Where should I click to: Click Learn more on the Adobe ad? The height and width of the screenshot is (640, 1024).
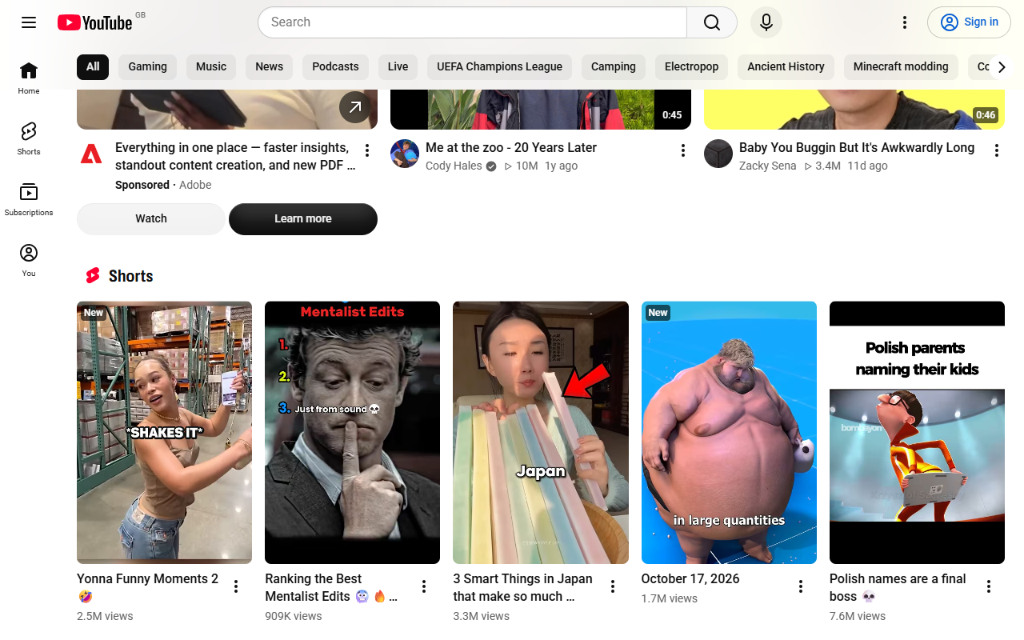303,219
